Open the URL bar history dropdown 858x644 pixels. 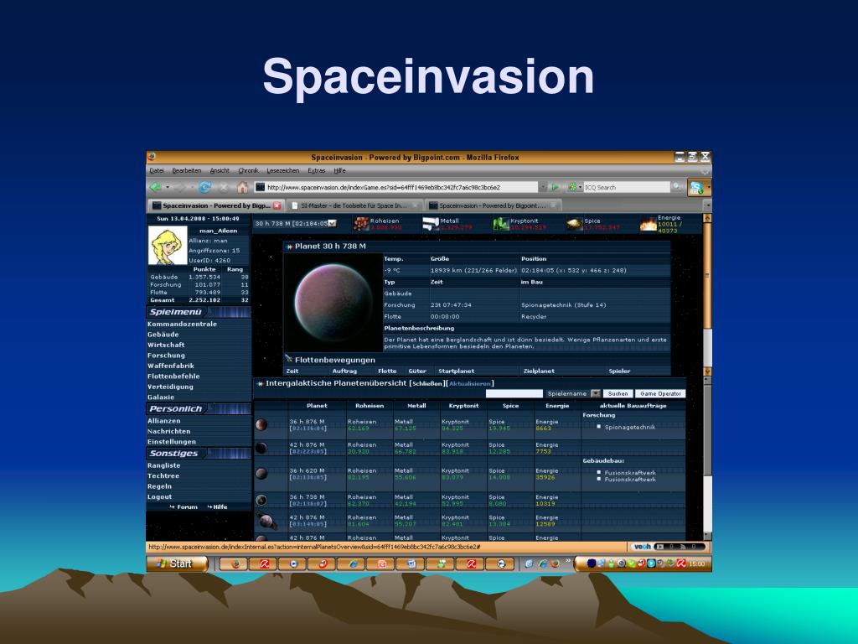[x=543, y=187]
